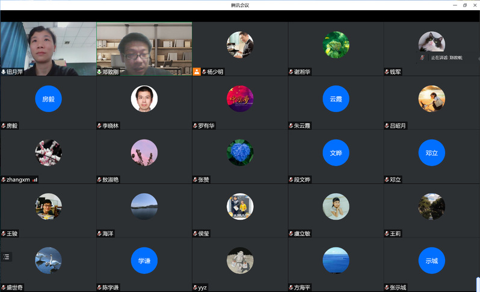Click the blue 云霞 avatar circle

[x=336, y=99]
